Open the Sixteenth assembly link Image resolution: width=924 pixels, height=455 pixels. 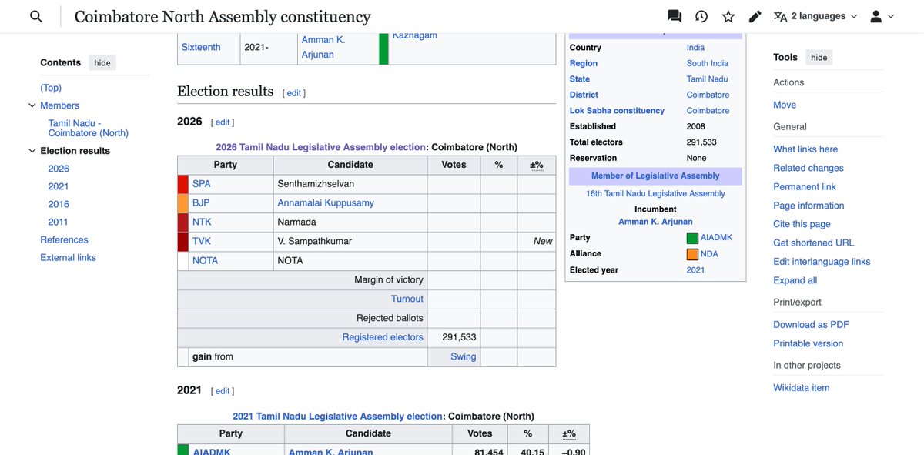(x=201, y=47)
